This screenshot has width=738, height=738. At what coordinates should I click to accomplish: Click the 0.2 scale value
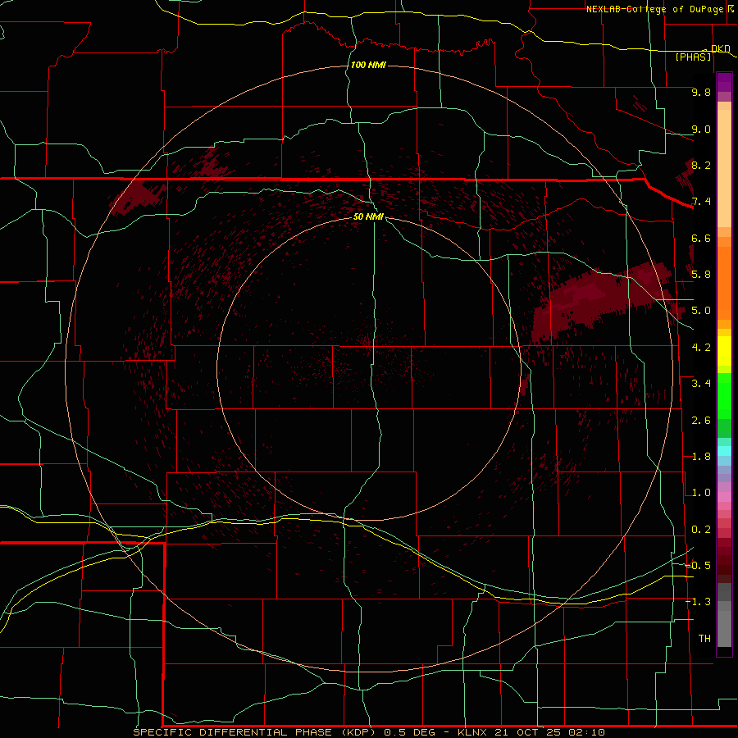(701, 530)
